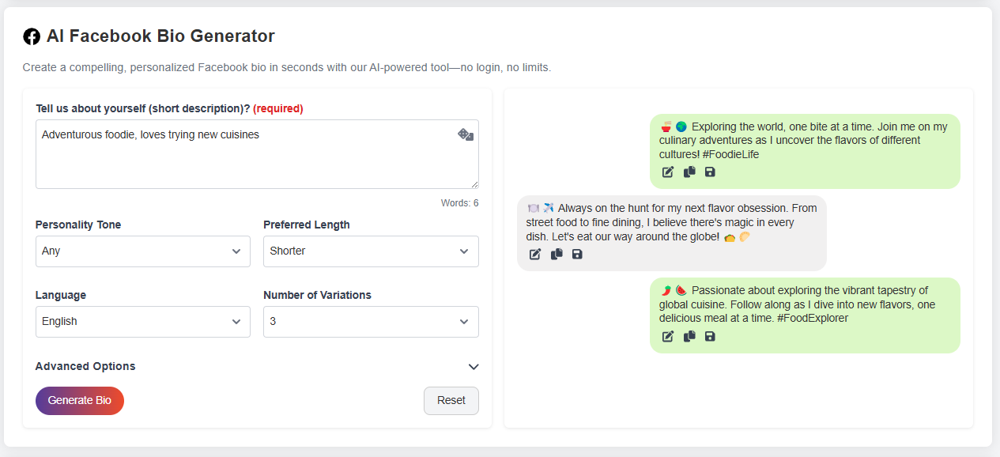Copy the #FoodExplorer bio

tap(689, 336)
